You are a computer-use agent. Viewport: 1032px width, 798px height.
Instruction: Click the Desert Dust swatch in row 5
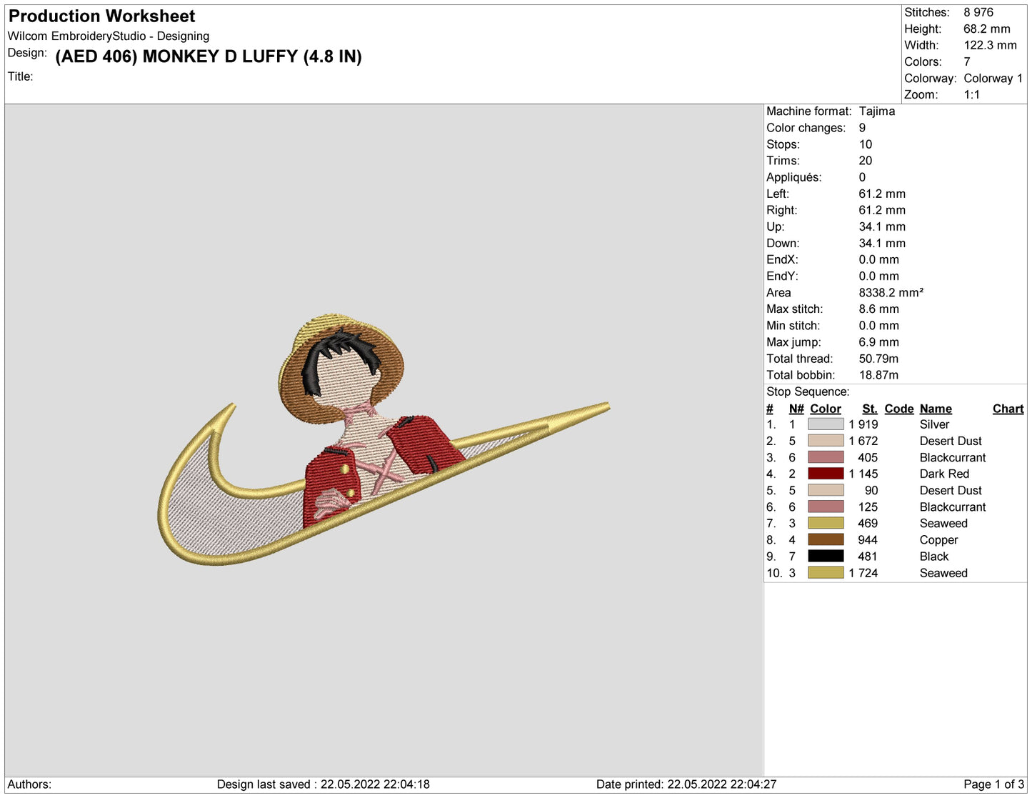[x=826, y=490]
